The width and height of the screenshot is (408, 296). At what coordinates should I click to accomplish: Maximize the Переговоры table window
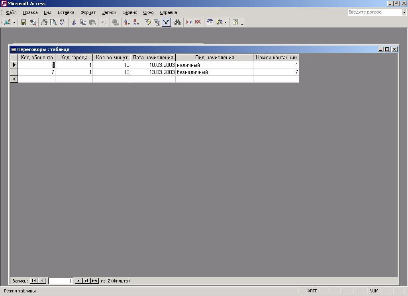(387, 49)
